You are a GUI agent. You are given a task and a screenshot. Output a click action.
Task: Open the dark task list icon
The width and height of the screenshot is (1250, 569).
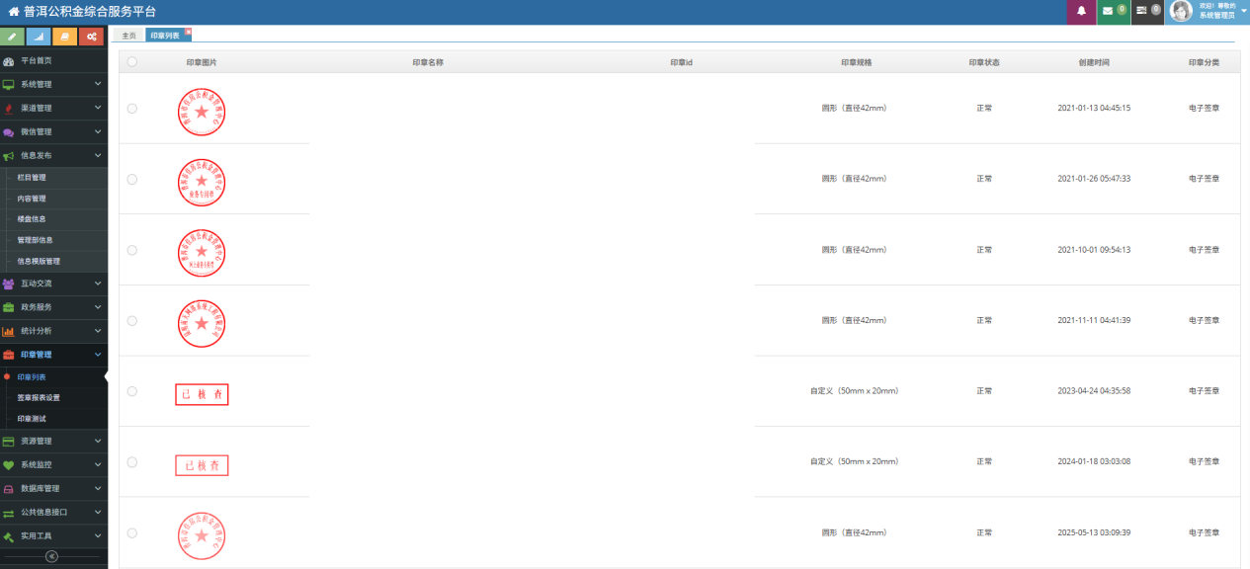(x=1146, y=12)
